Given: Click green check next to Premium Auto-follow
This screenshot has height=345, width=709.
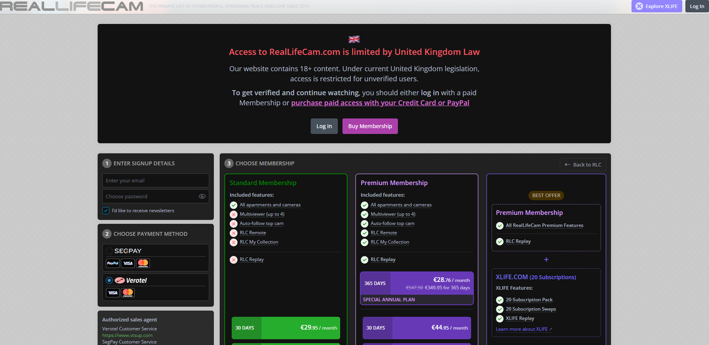Looking at the screenshot, I should pos(364,224).
